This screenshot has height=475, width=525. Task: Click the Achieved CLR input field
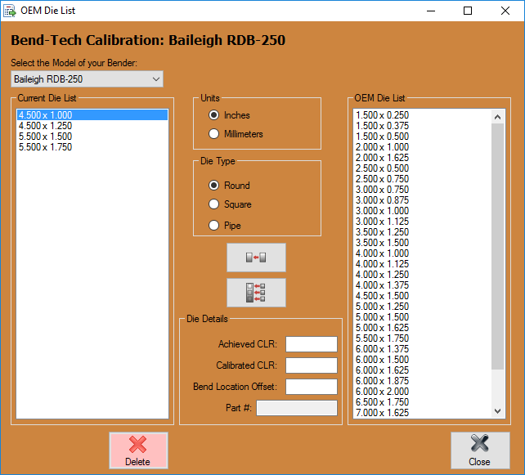point(312,344)
